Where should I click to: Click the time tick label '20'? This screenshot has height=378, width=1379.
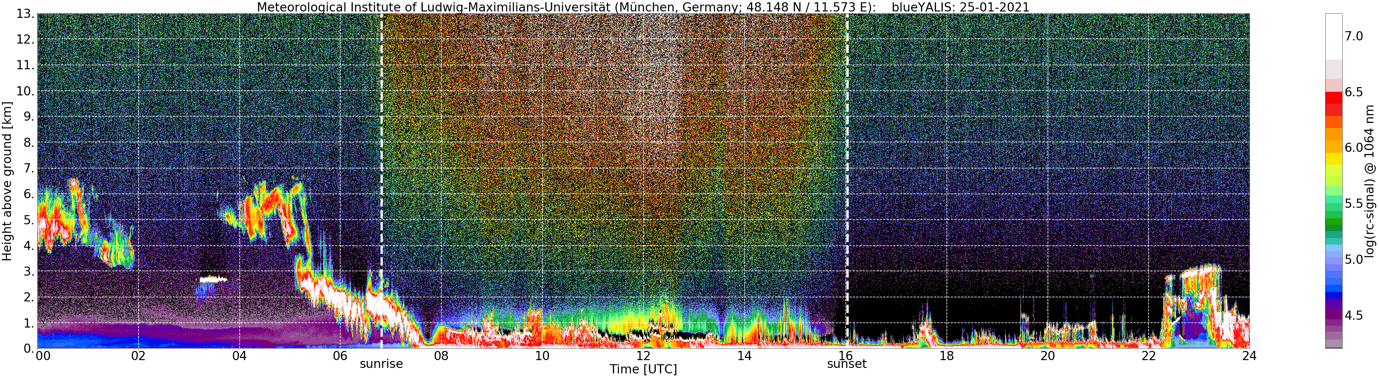pos(1047,356)
